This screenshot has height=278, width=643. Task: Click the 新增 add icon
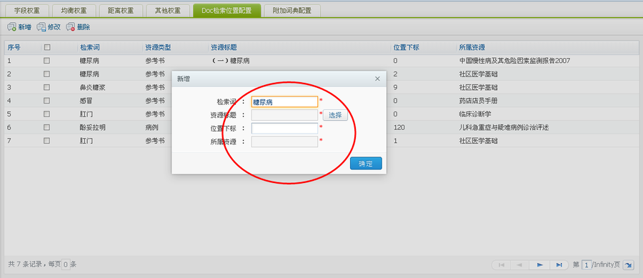click(11, 27)
